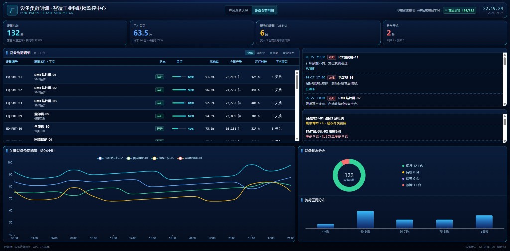Click the running status badge for EQ-SMT-03
The image size is (510, 251).
pos(160,103)
